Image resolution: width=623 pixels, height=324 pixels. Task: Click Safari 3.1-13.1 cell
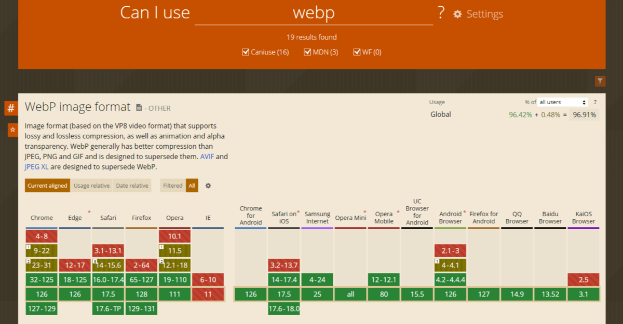[109, 251]
